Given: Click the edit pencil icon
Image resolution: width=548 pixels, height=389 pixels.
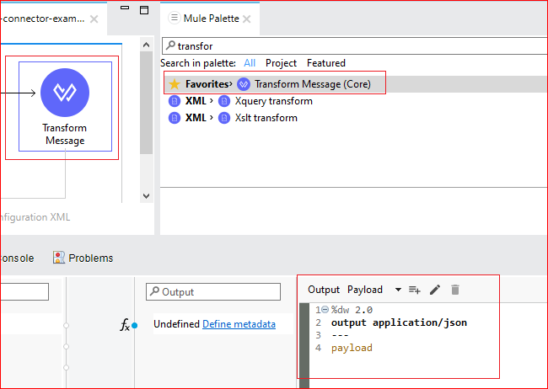Looking at the screenshot, I should pos(435,290).
